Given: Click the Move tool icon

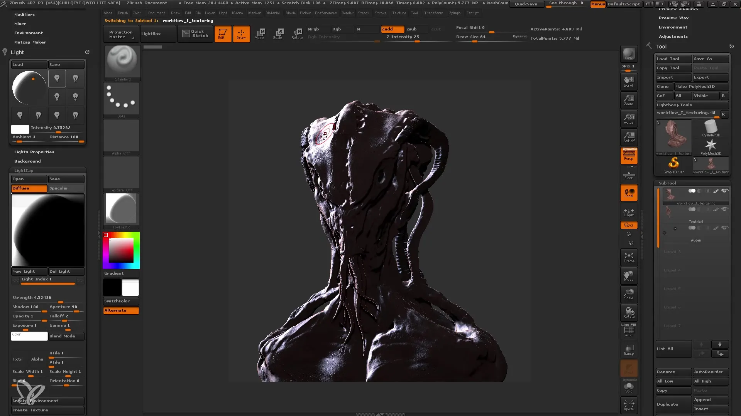Looking at the screenshot, I should (x=260, y=34).
